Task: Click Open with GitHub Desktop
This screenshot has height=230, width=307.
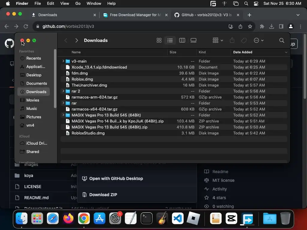Action: (116, 178)
